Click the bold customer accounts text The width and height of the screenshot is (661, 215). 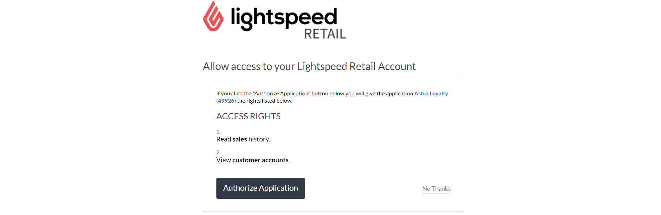click(x=261, y=160)
